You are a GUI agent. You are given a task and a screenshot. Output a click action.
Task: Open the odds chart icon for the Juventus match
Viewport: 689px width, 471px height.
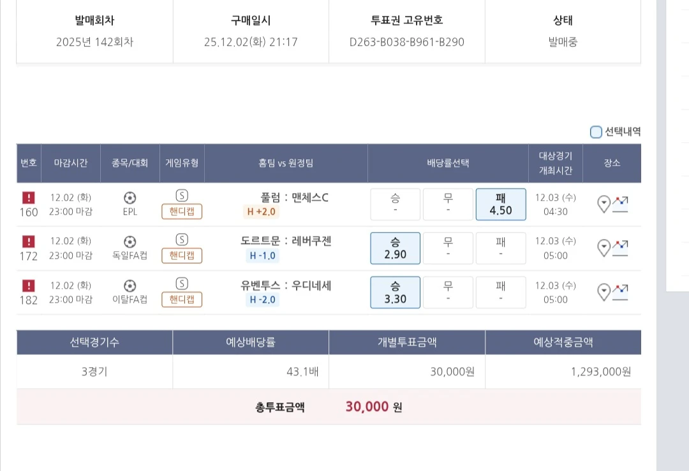[x=619, y=291]
